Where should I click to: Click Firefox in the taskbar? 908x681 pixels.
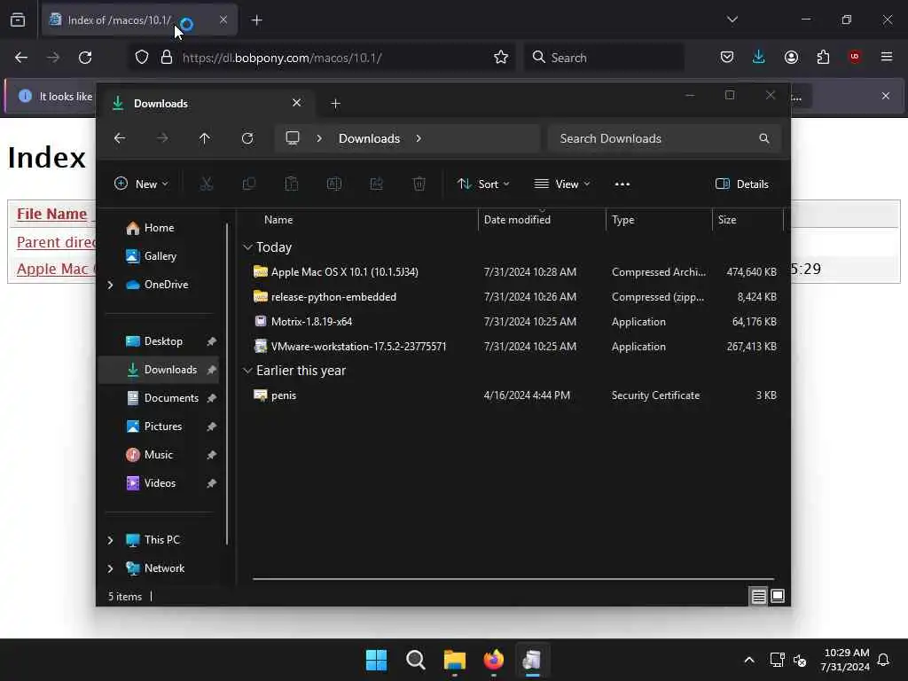tap(493, 660)
